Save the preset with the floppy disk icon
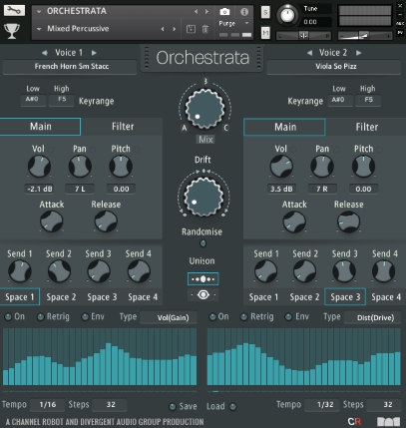Viewport: 406px width, 428px height. click(191, 29)
